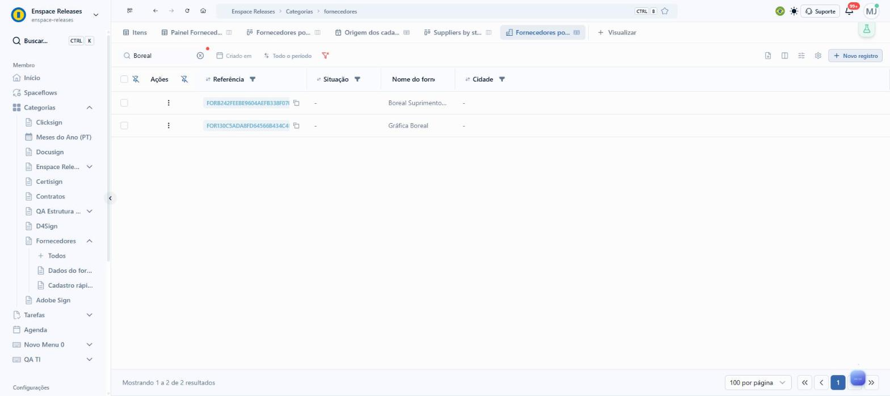Filter the Referência column
Screen dimensions: 890x396
coord(253,79)
